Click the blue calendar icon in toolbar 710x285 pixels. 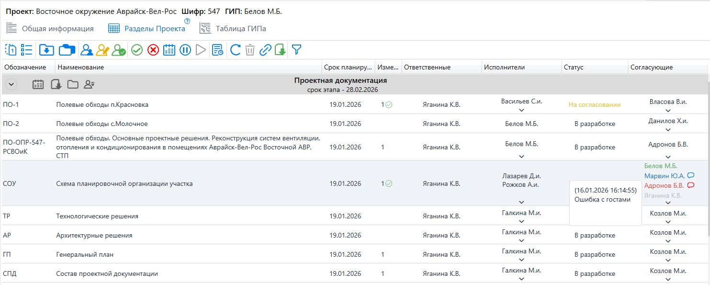pos(169,50)
